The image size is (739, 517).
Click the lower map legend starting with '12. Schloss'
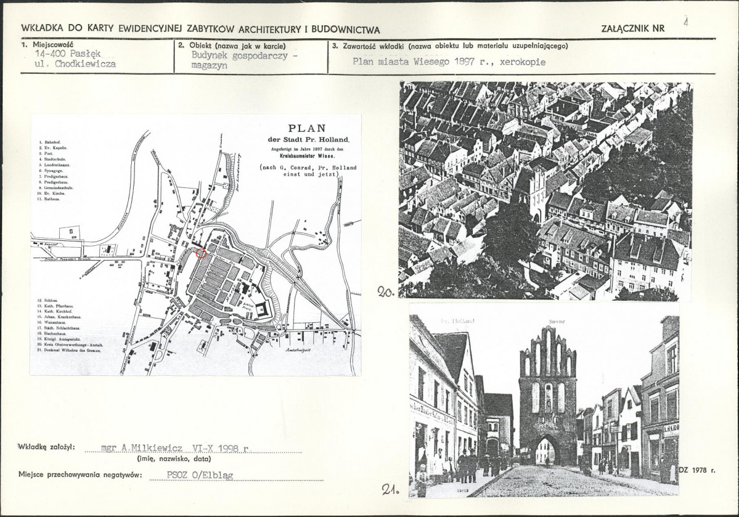click(x=69, y=325)
